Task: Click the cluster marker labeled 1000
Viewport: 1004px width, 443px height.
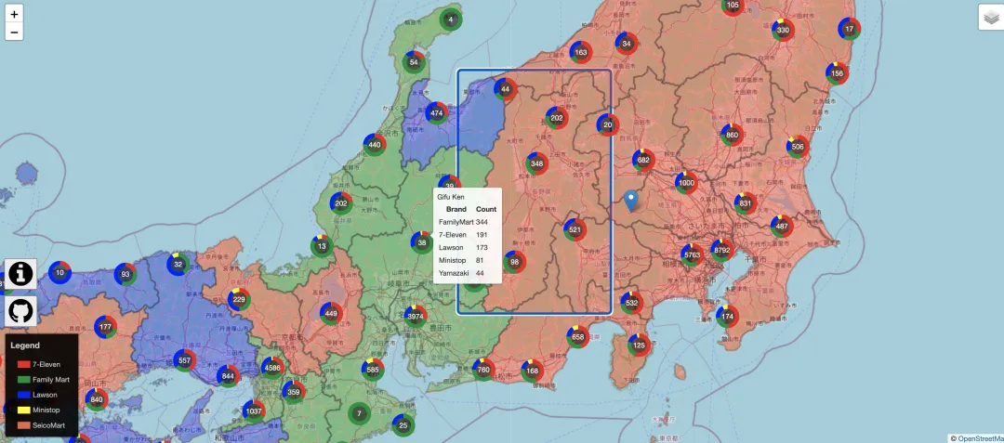Action: [x=686, y=183]
